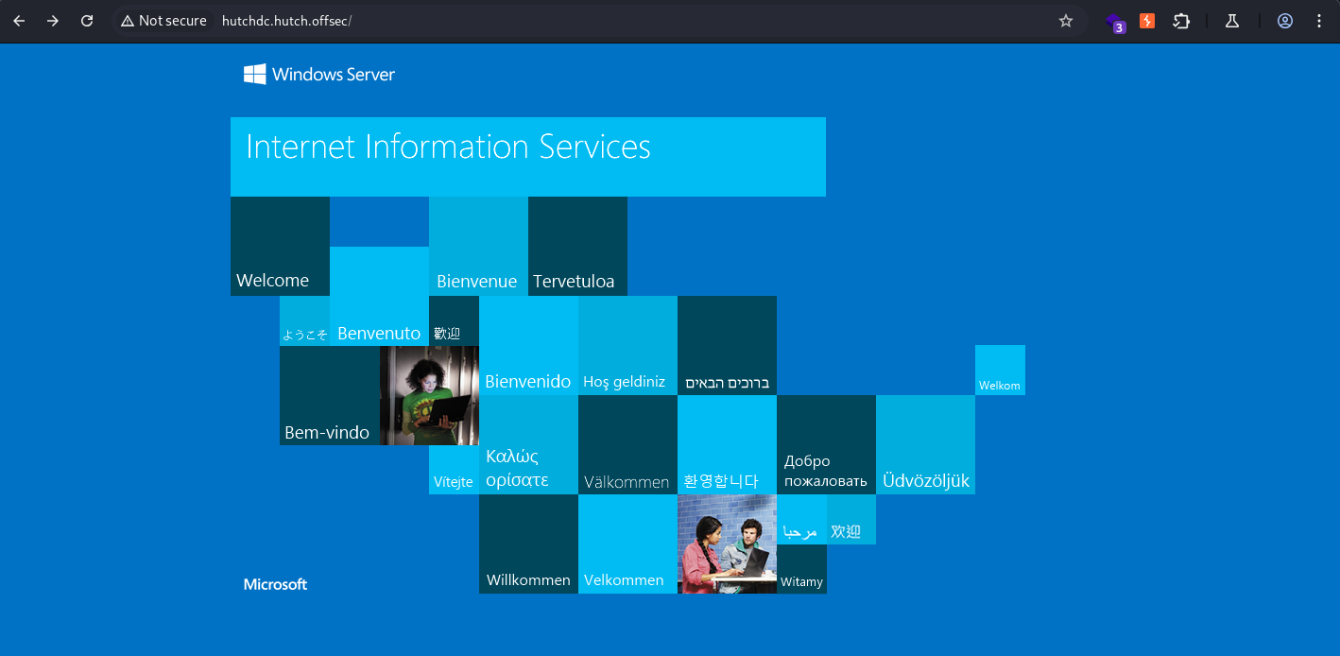The image size is (1340, 656).
Task: Open the Chrome Labs flask icon
Action: (x=1231, y=21)
